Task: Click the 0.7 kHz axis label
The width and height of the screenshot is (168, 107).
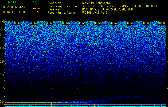Action: [2, 88]
